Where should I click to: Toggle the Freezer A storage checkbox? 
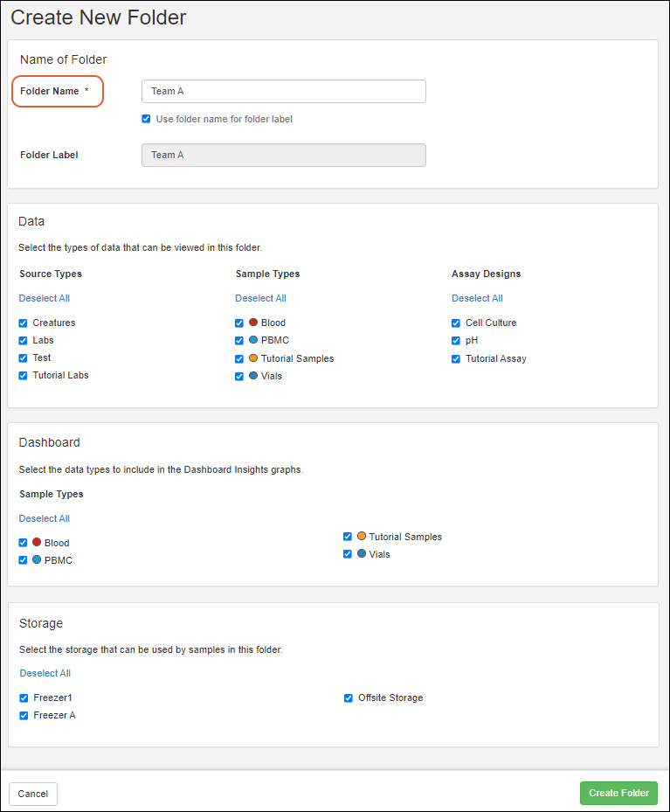[24, 716]
